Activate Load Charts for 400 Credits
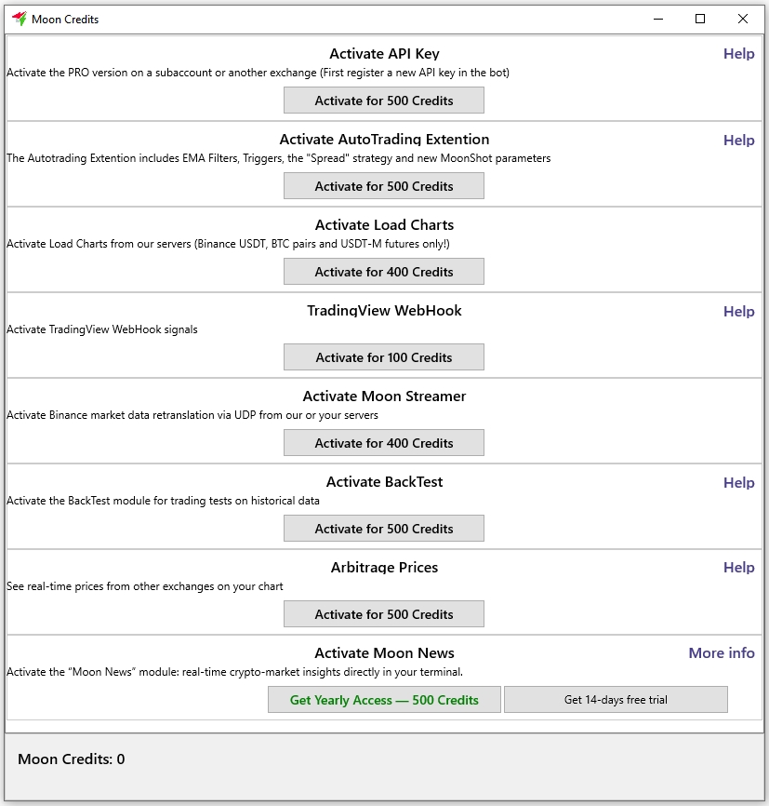769x806 pixels. pyautogui.click(x=384, y=272)
